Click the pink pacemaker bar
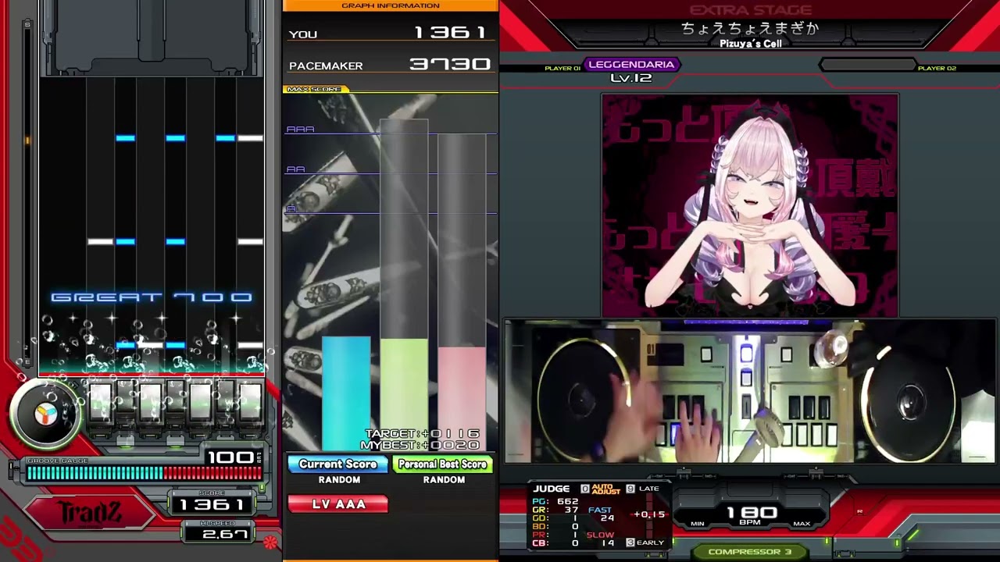Viewport: 1000px width, 562px height. coord(462,398)
